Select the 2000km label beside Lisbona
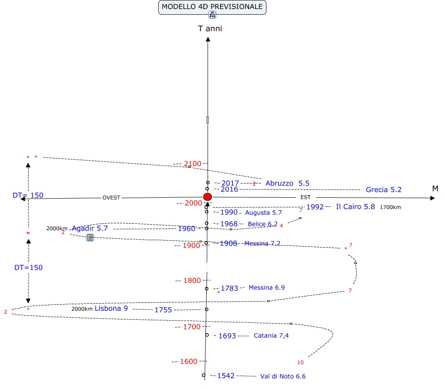The image size is (445, 389). point(82,309)
